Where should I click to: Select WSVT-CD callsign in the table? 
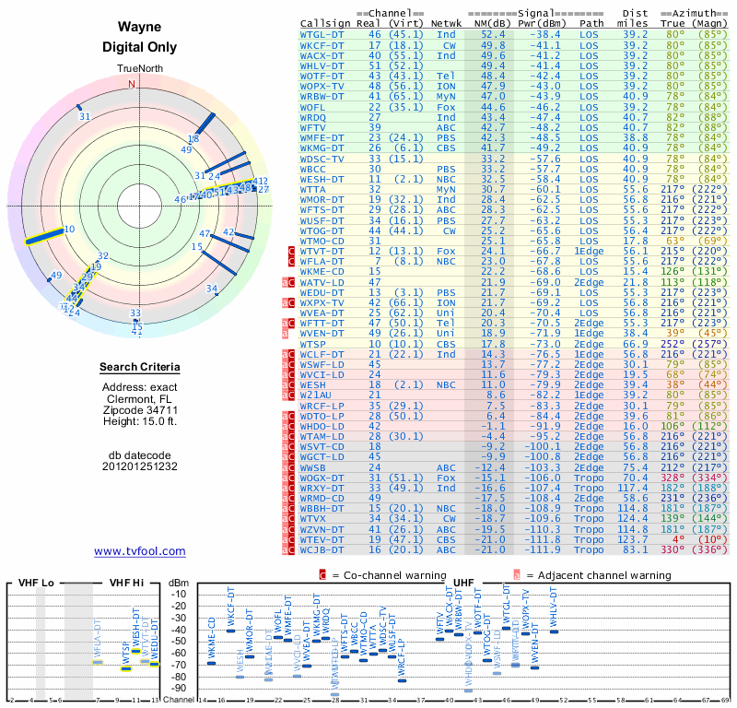(322, 447)
